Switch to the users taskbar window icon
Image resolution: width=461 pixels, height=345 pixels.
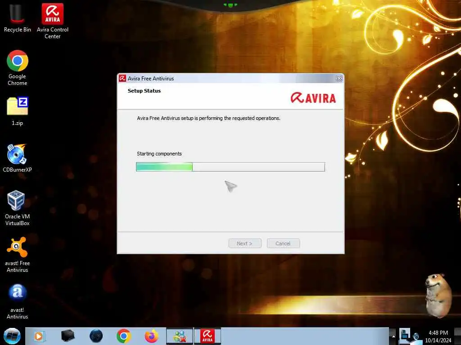(x=180, y=336)
